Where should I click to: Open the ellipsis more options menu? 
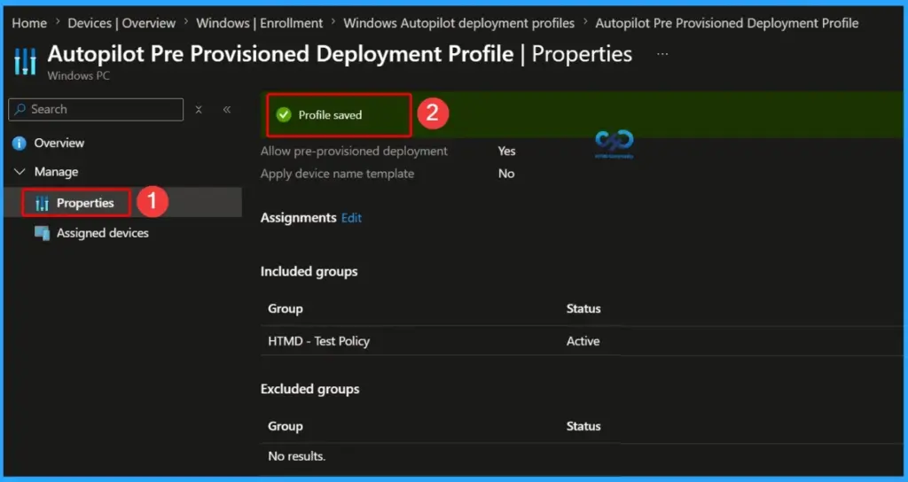(662, 54)
